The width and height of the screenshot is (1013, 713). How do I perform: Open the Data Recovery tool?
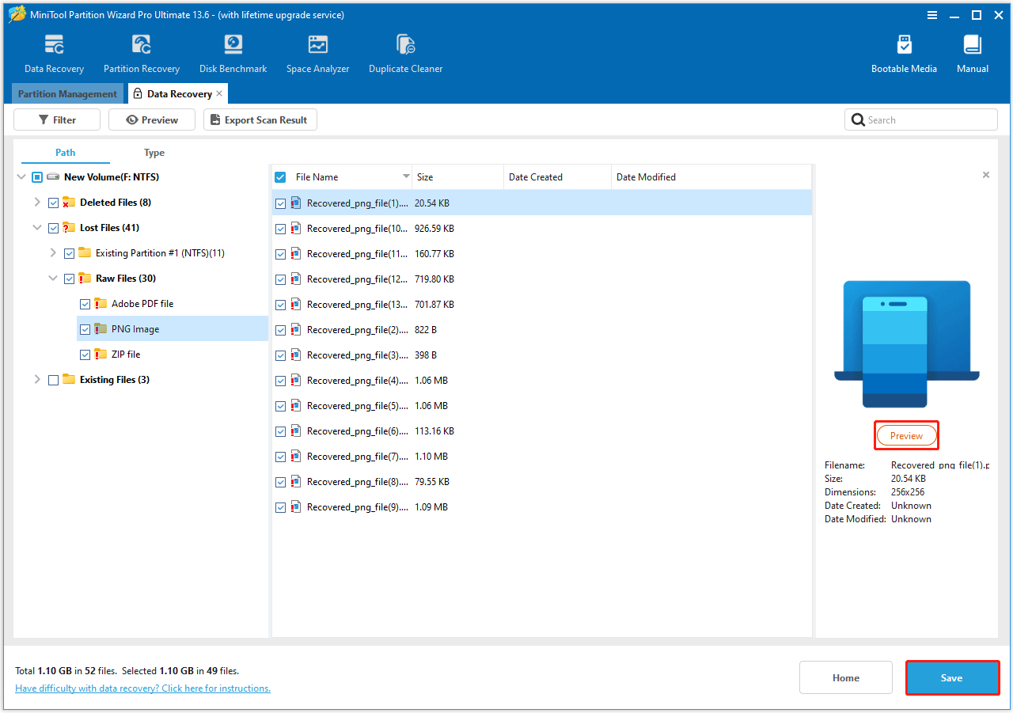coord(53,51)
